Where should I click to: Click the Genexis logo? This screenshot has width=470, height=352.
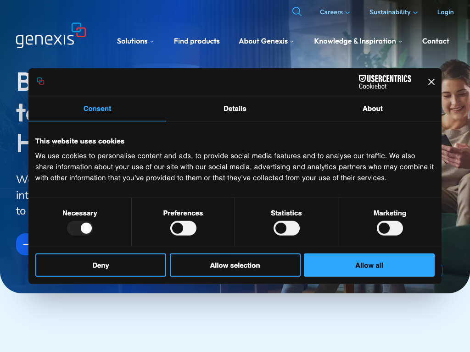(x=51, y=36)
